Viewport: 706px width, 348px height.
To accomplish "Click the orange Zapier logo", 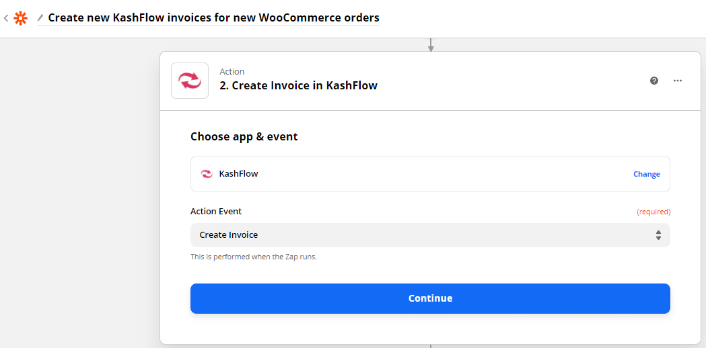I will (x=21, y=18).
